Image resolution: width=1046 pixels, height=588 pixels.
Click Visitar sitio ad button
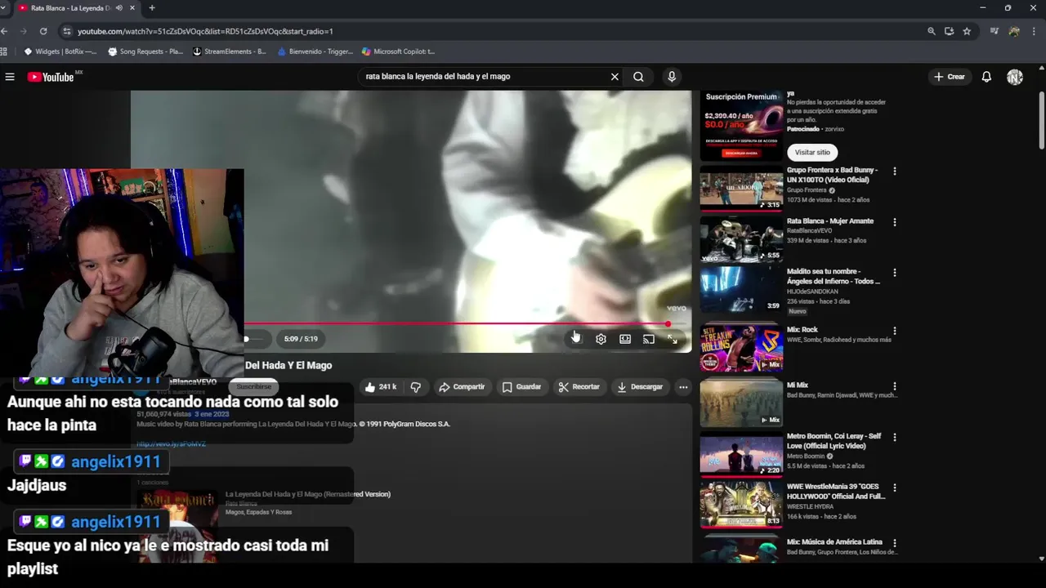(812, 153)
